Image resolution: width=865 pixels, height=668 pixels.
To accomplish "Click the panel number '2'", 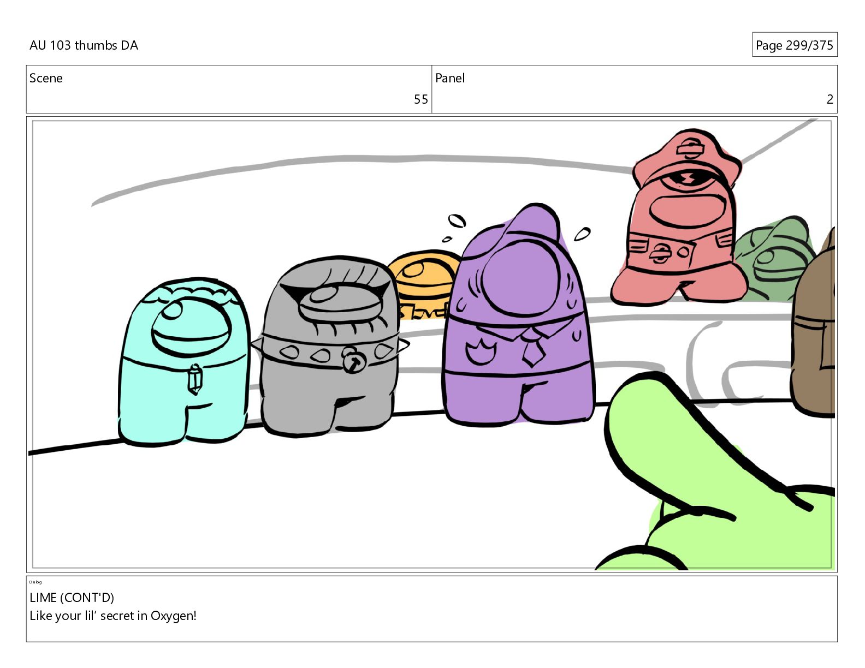I will [830, 99].
